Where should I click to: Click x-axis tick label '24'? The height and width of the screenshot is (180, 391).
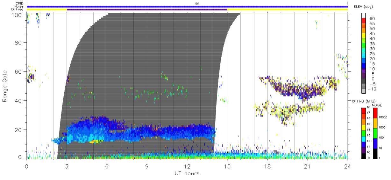(x=348, y=166)
